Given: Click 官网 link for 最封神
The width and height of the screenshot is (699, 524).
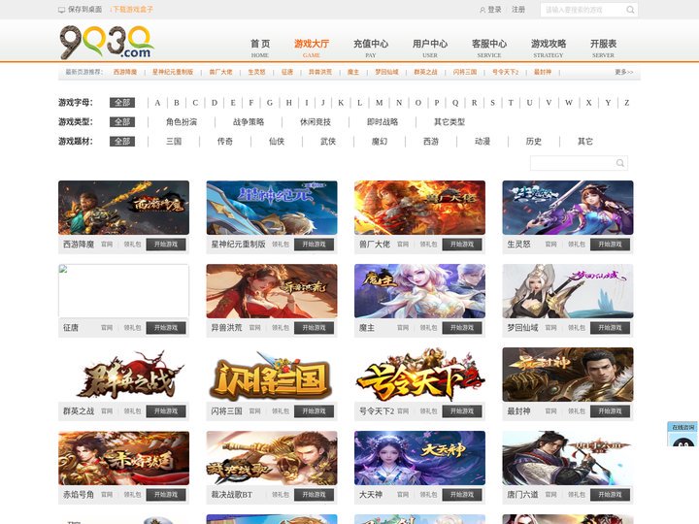Looking at the screenshot, I should click(550, 410).
